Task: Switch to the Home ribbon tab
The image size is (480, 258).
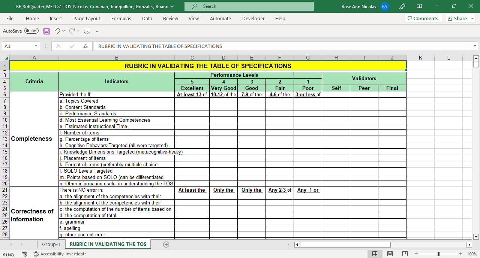Action: click(x=32, y=18)
